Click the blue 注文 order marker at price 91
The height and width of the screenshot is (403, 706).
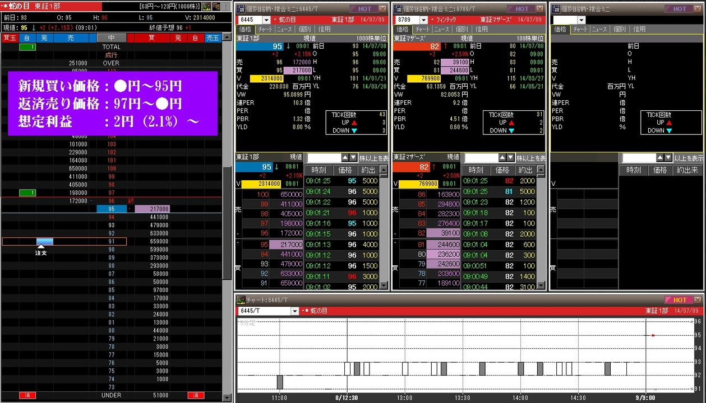click(45, 241)
